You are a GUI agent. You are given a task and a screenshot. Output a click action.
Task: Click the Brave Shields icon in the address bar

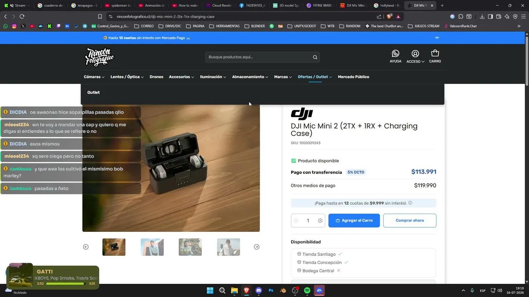pyautogui.click(x=389, y=16)
